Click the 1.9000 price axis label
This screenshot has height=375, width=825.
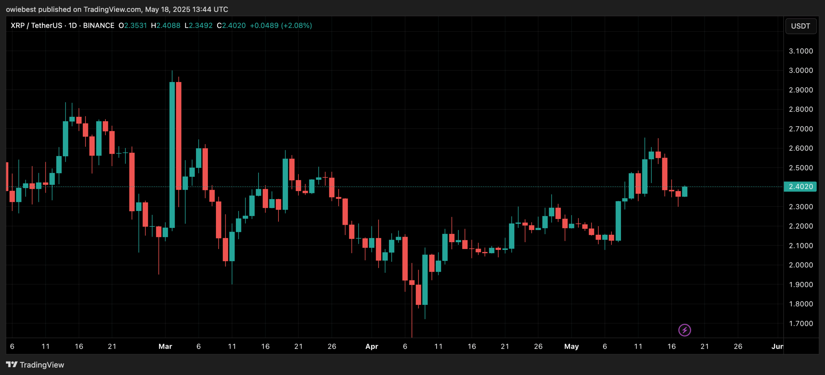coord(801,284)
